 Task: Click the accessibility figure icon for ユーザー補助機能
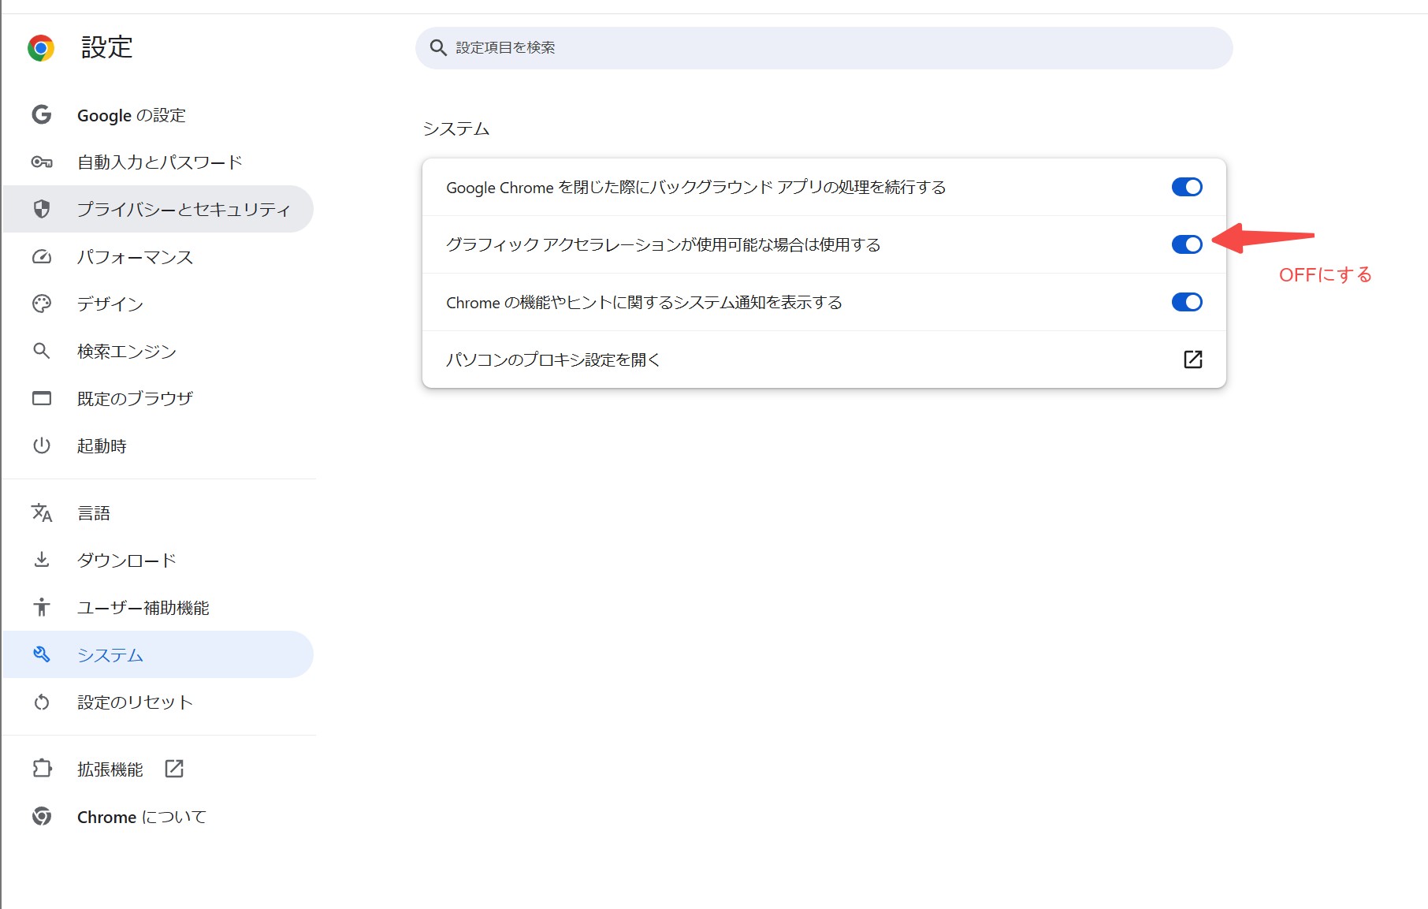click(x=42, y=607)
